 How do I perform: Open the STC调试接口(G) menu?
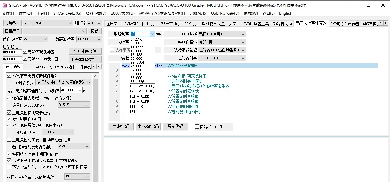click(x=67, y=13)
